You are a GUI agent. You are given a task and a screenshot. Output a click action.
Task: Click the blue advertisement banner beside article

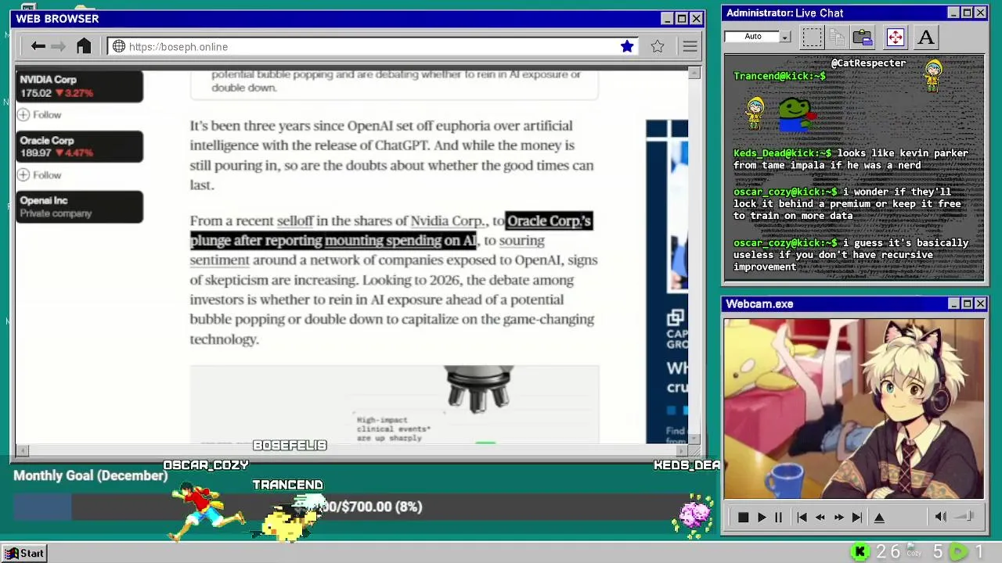tap(667, 281)
